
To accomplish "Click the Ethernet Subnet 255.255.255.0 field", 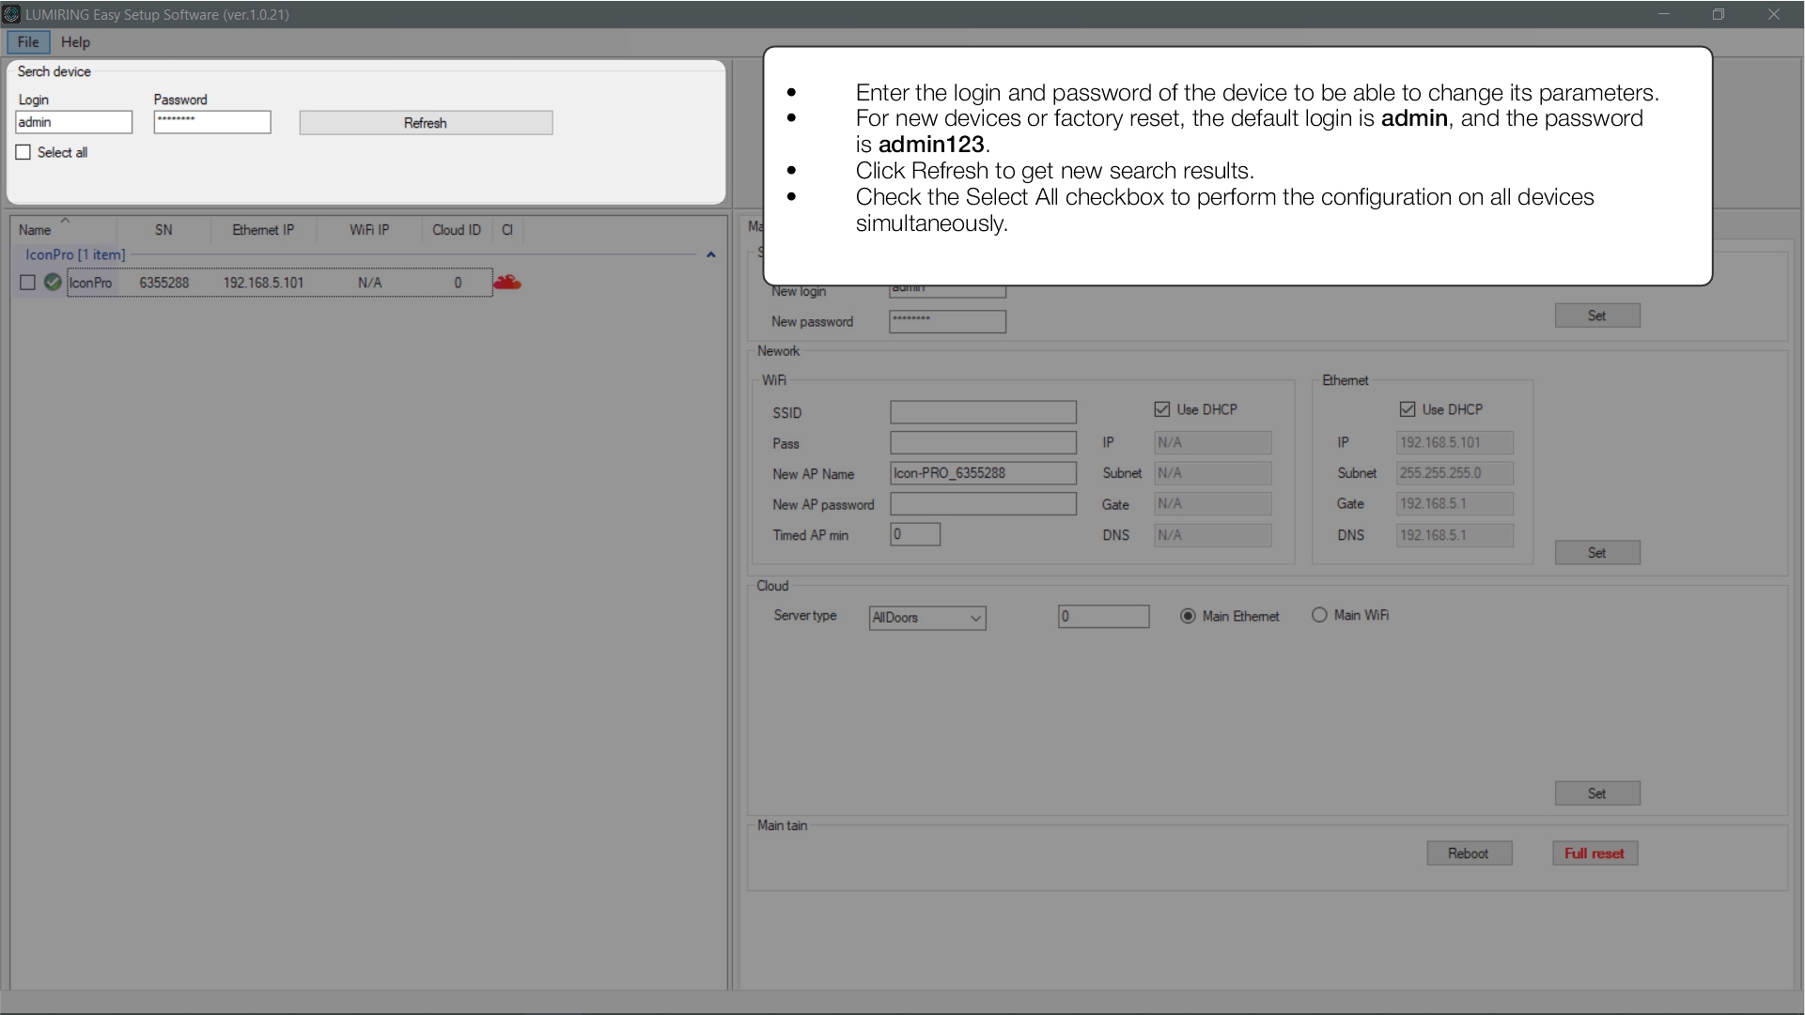I will (1455, 473).
